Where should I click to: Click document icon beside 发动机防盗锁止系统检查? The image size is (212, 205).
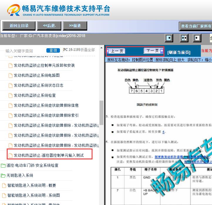click(x=10, y=96)
